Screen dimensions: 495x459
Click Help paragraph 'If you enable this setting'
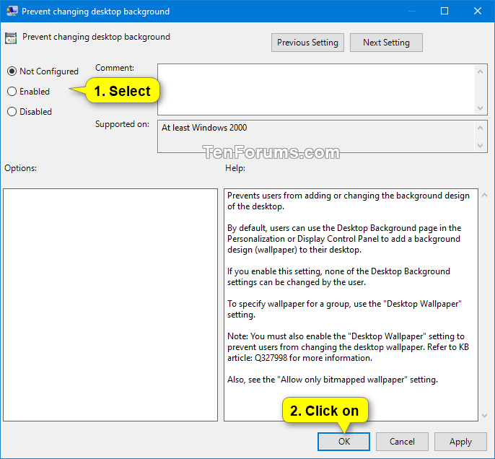(338, 276)
